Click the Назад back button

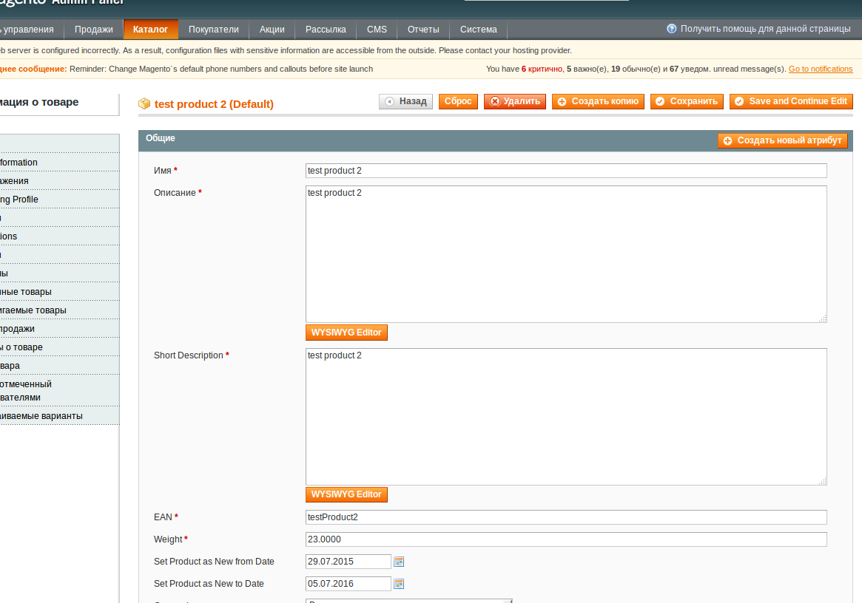pos(405,101)
